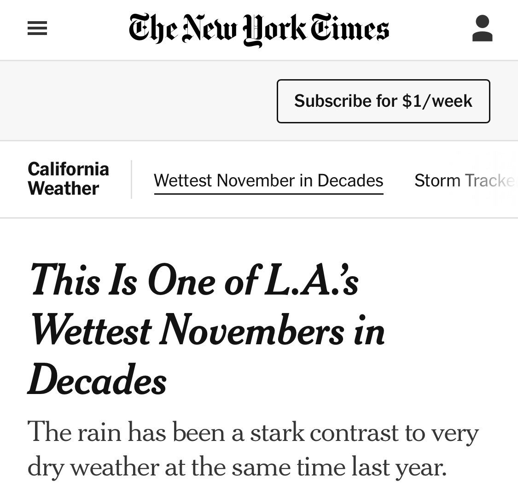
Task: Expand the three-line navigation menu
Action: [37, 29]
